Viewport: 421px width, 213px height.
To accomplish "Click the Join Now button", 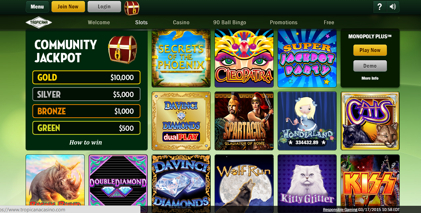I will coord(68,7).
